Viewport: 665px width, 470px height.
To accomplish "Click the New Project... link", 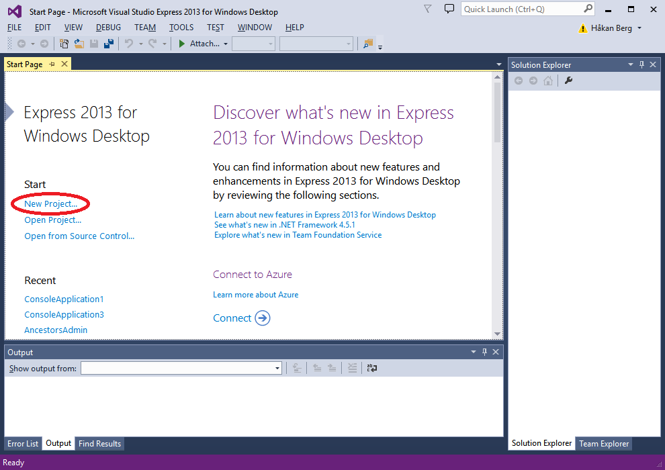I will 51,204.
